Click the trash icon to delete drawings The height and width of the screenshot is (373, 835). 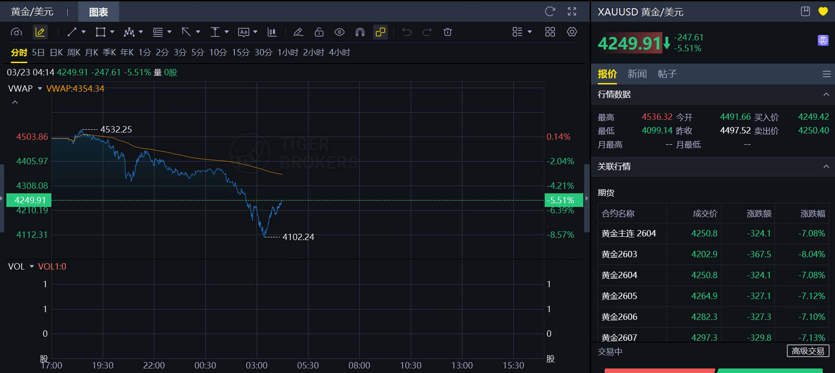coord(447,32)
